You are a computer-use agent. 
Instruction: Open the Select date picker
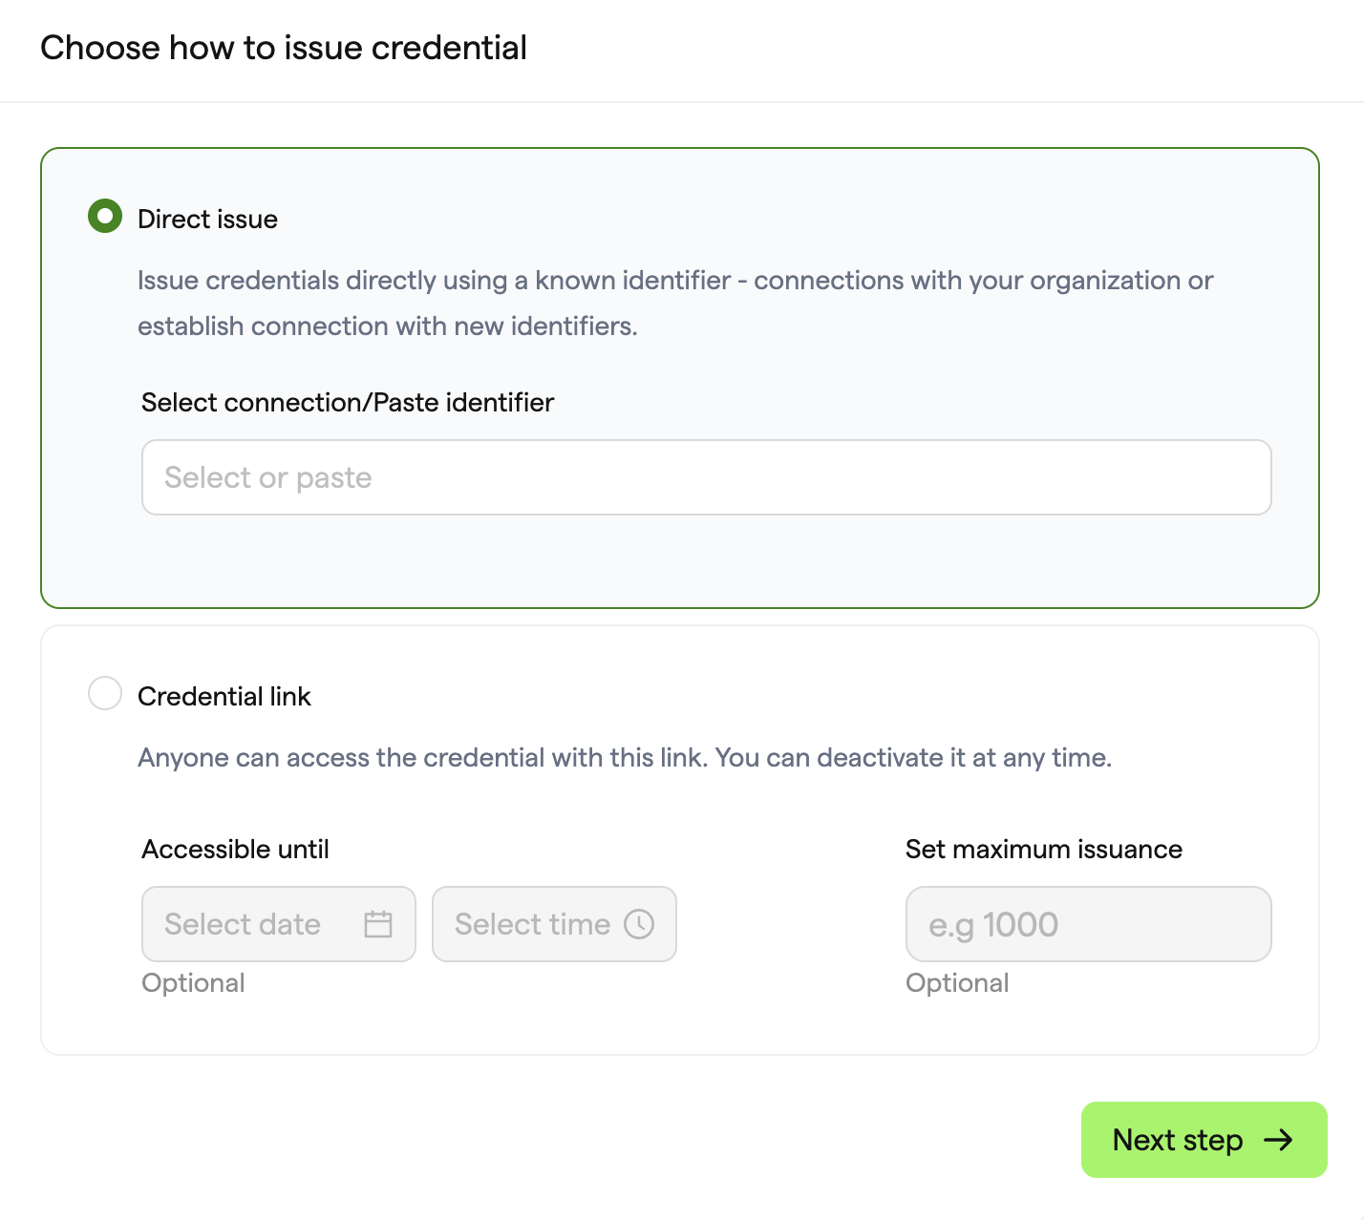click(x=279, y=924)
